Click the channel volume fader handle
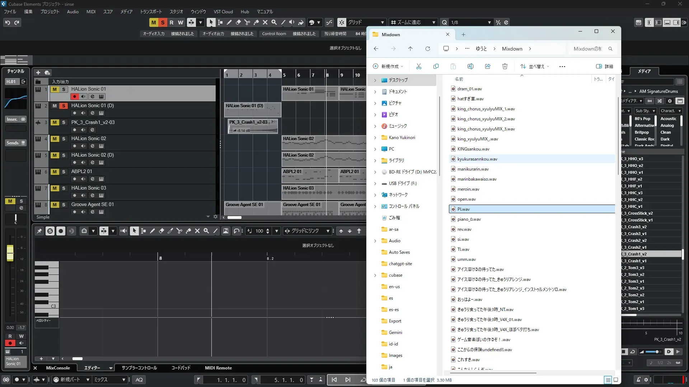Screen dimensions: 689x387 pyautogui.click(x=10, y=253)
